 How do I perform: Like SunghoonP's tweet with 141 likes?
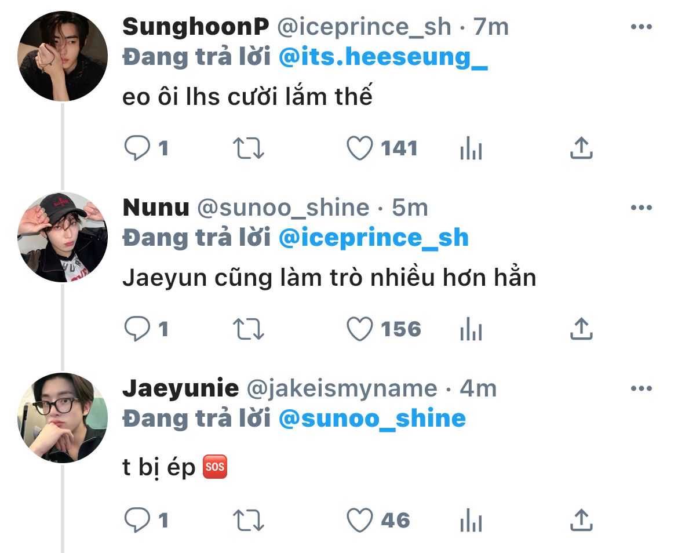(x=359, y=148)
